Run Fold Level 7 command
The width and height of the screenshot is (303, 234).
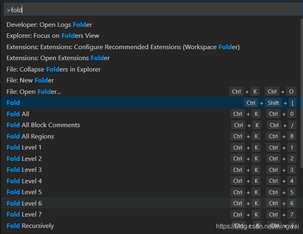click(x=151, y=214)
